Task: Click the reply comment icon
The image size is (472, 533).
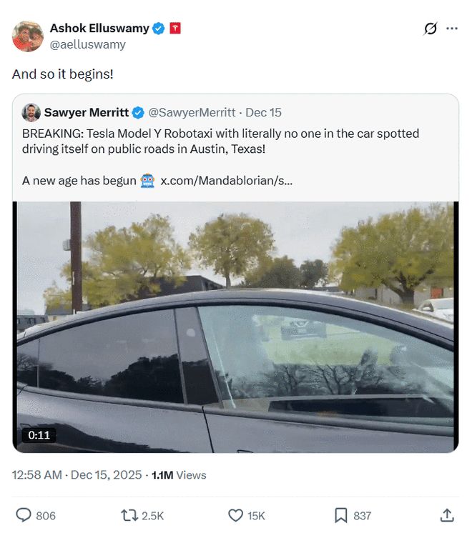Action: point(24,515)
